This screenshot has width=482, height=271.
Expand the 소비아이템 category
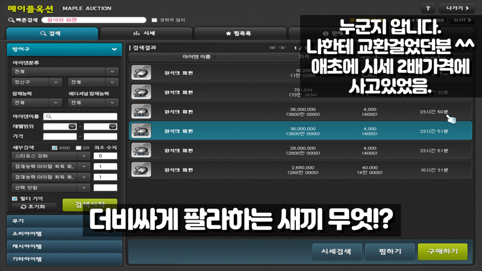tap(64, 234)
